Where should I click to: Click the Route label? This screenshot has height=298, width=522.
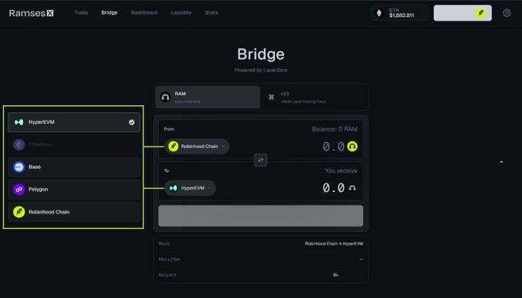[x=164, y=243]
